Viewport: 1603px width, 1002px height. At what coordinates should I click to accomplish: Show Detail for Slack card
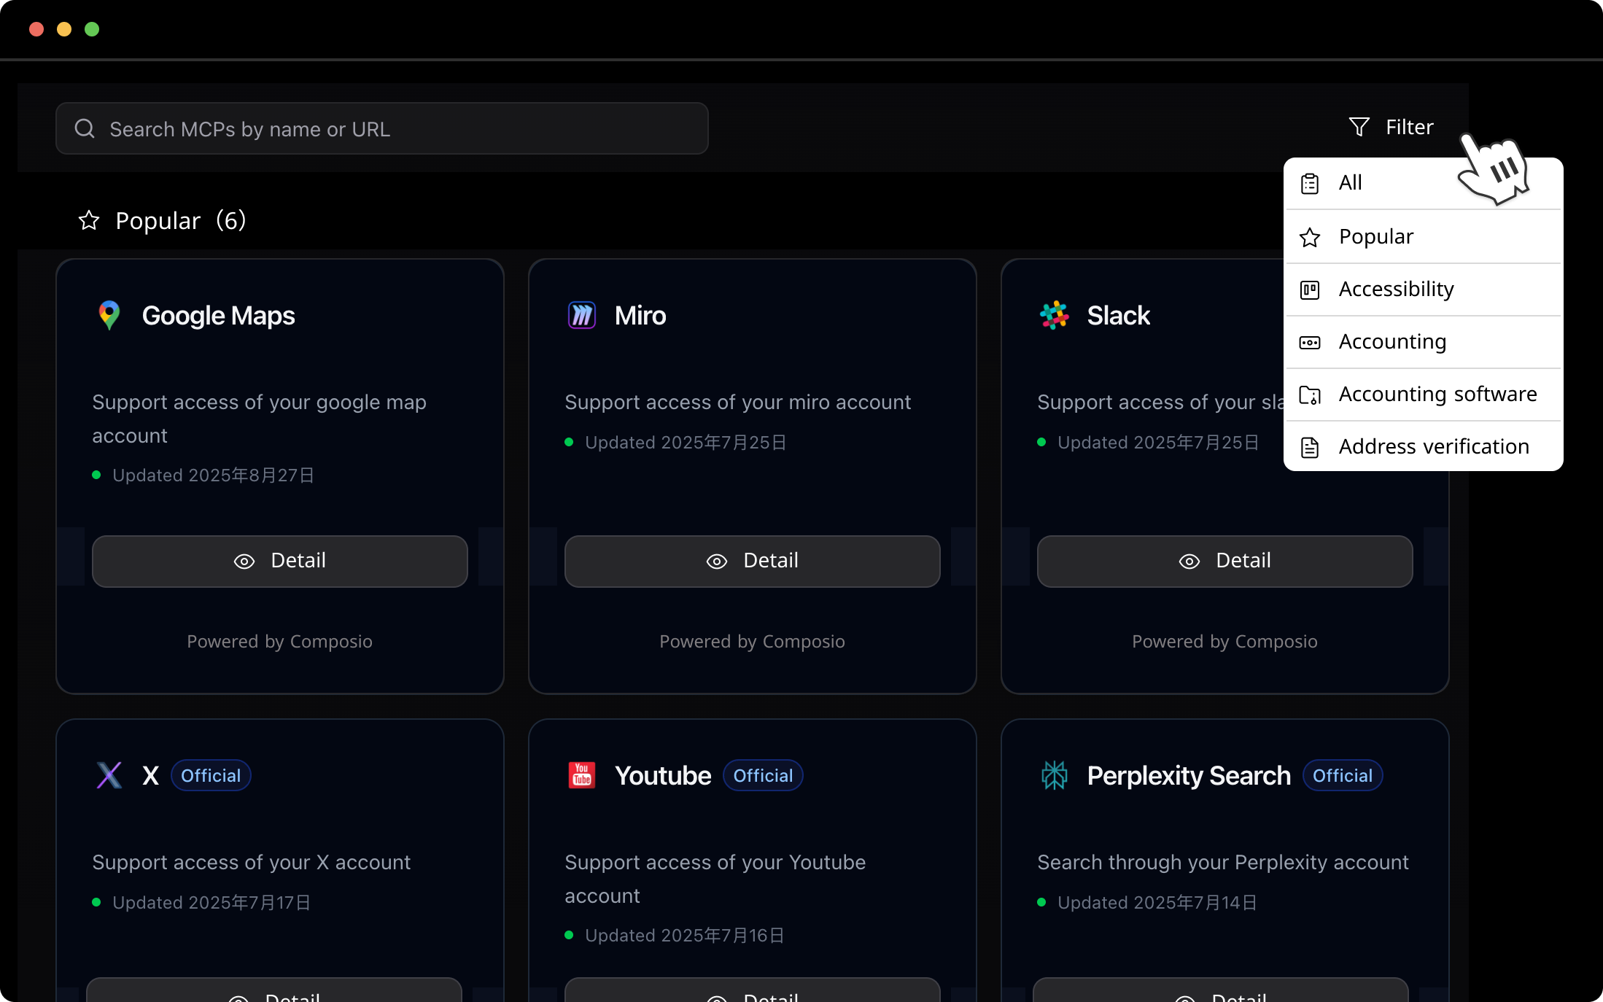coord(1225,561)
